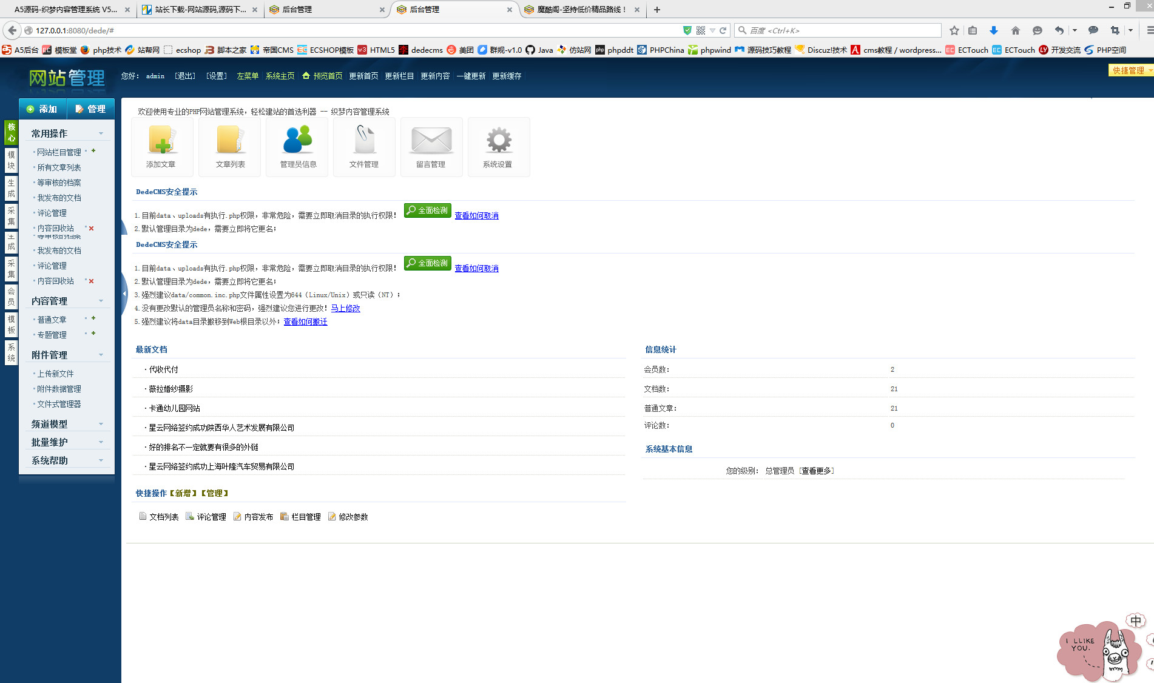Viewport: 1154px width, 683px height.
Task: Select the 模板 vertical tab
Action: [x=11, y=325]
